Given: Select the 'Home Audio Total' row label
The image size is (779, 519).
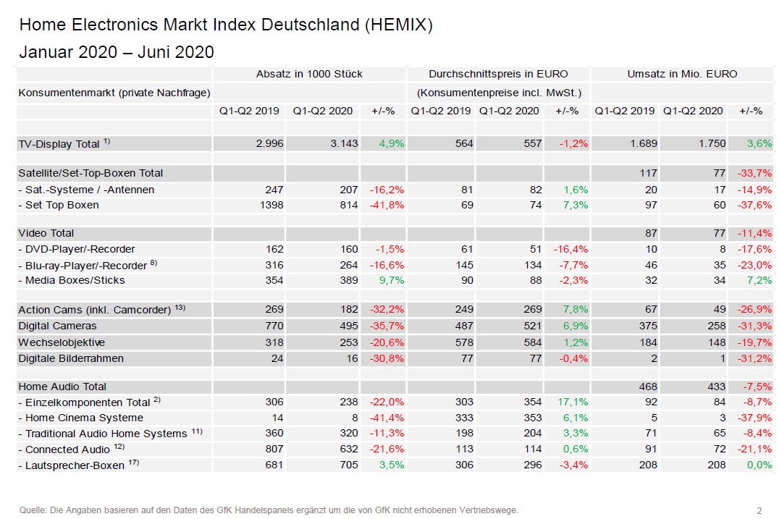Looking at the screenshot, I should coord(62,387).
